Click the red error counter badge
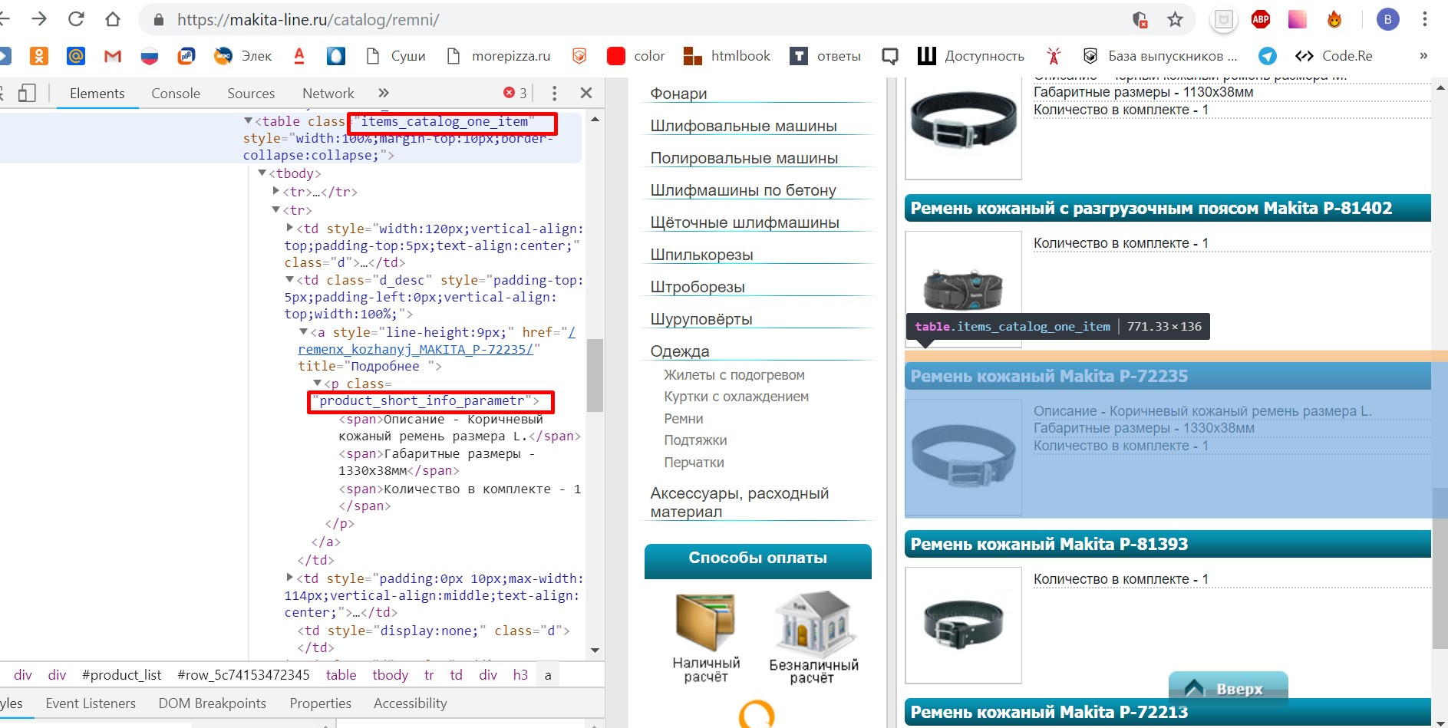The height and width of the screenshot is (728, 1448). click(x=515, y=93)
